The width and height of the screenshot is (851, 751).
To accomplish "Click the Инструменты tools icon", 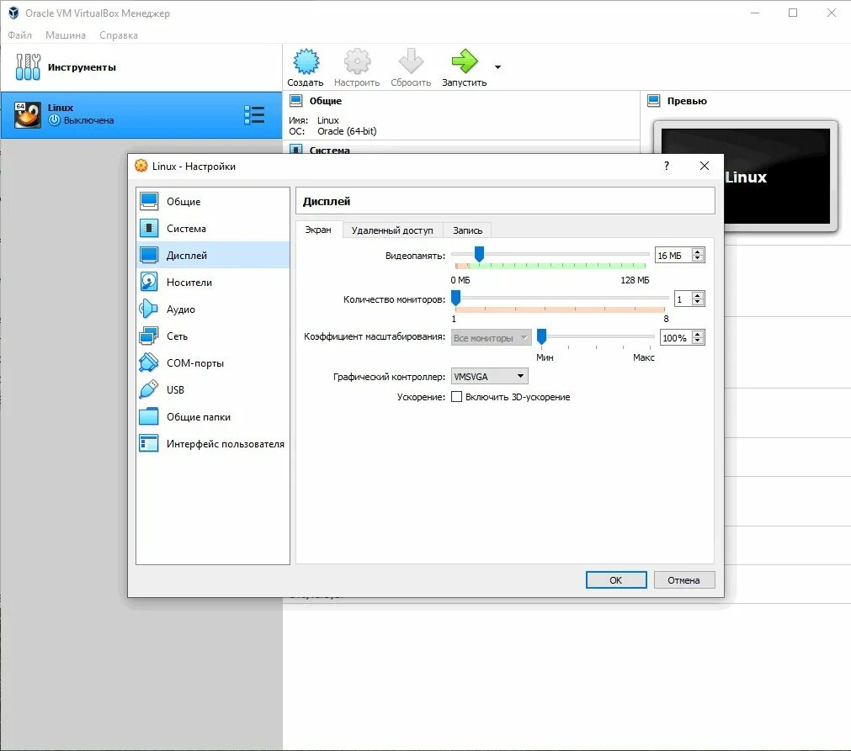I will 28,66.
